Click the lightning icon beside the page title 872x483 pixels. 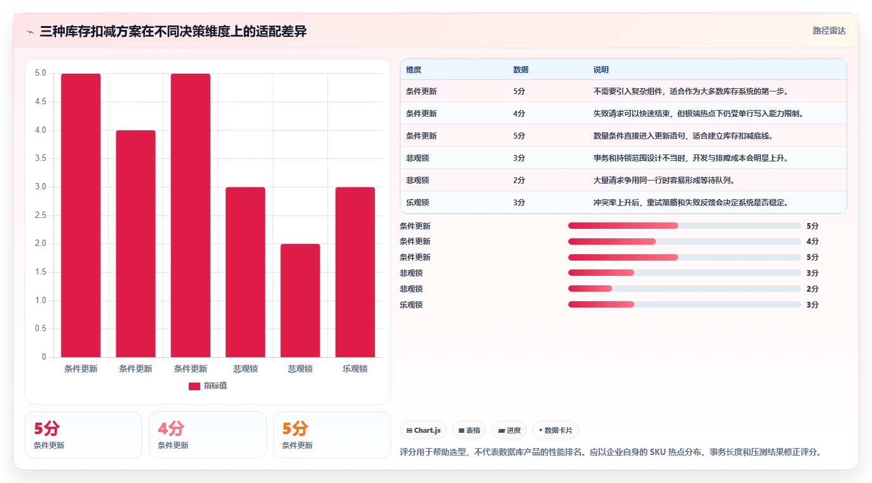pyautogui.click(x=31, y=32)
